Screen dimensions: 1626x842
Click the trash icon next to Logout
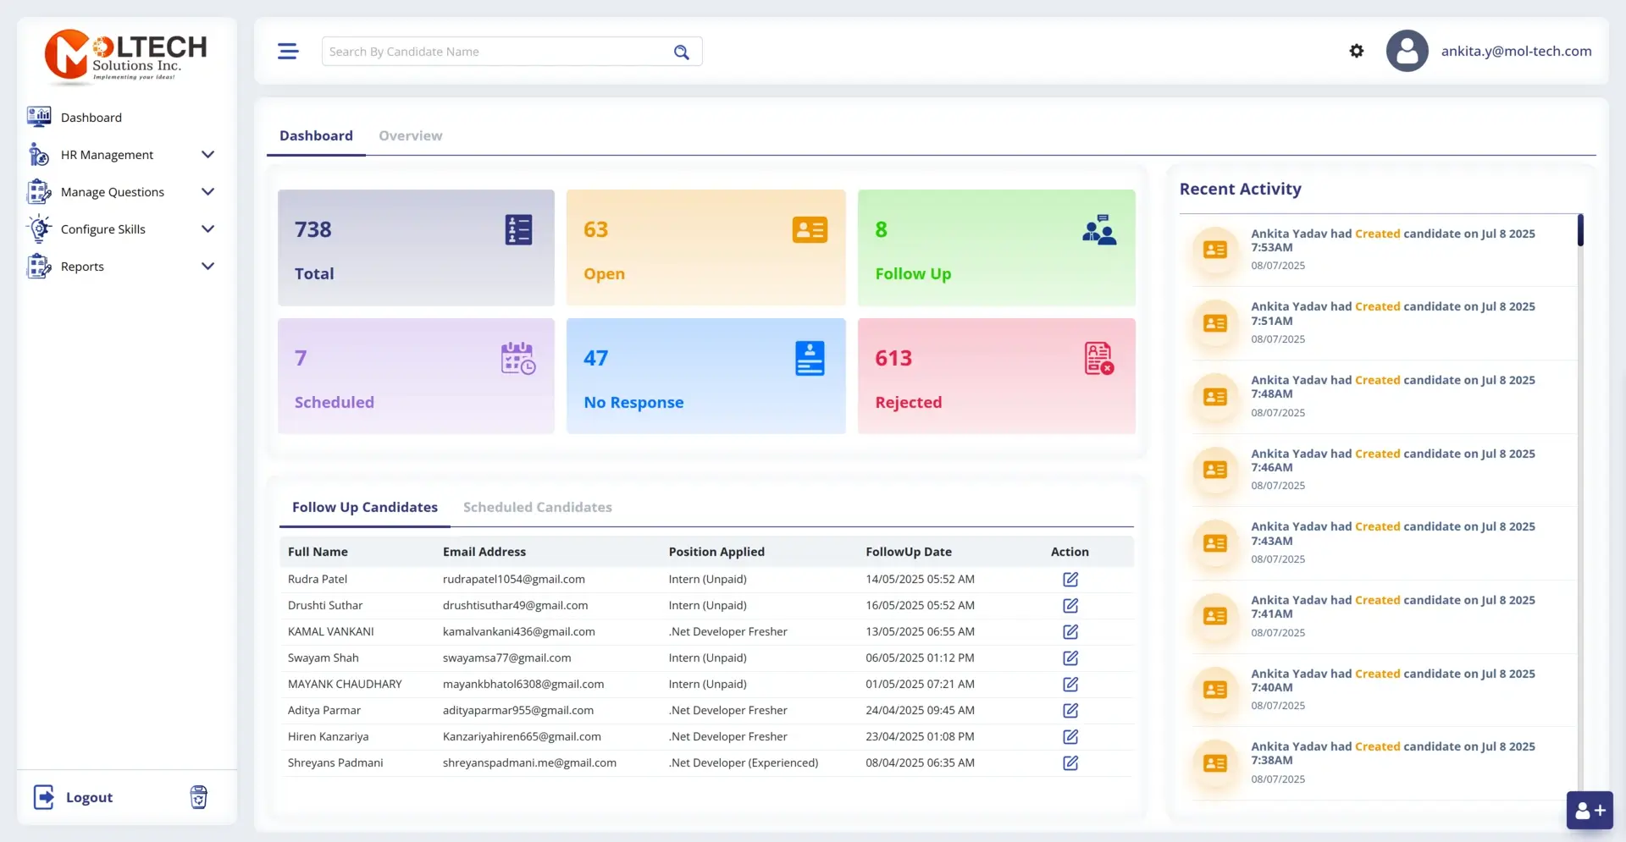pos(197,796)
